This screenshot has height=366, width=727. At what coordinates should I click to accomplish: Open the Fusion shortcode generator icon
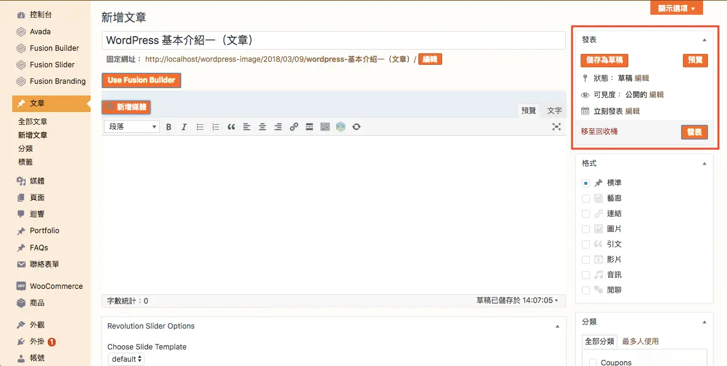point(341,127)
